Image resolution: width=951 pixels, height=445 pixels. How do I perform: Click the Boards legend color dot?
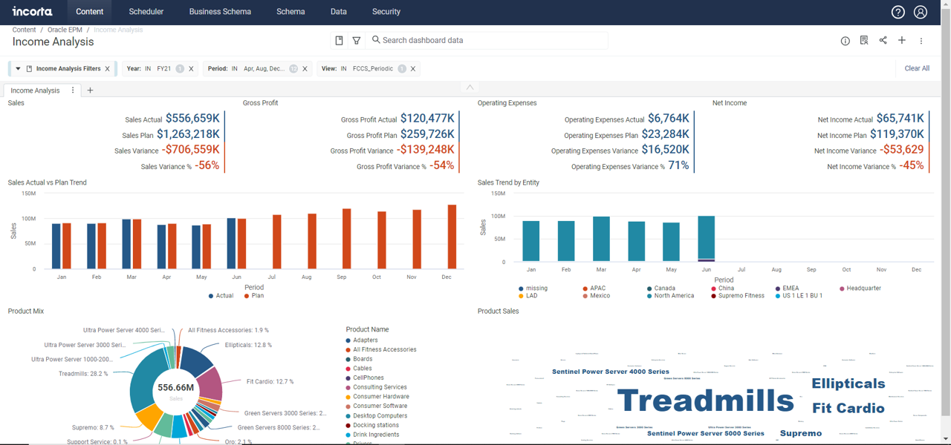(348, 359)
